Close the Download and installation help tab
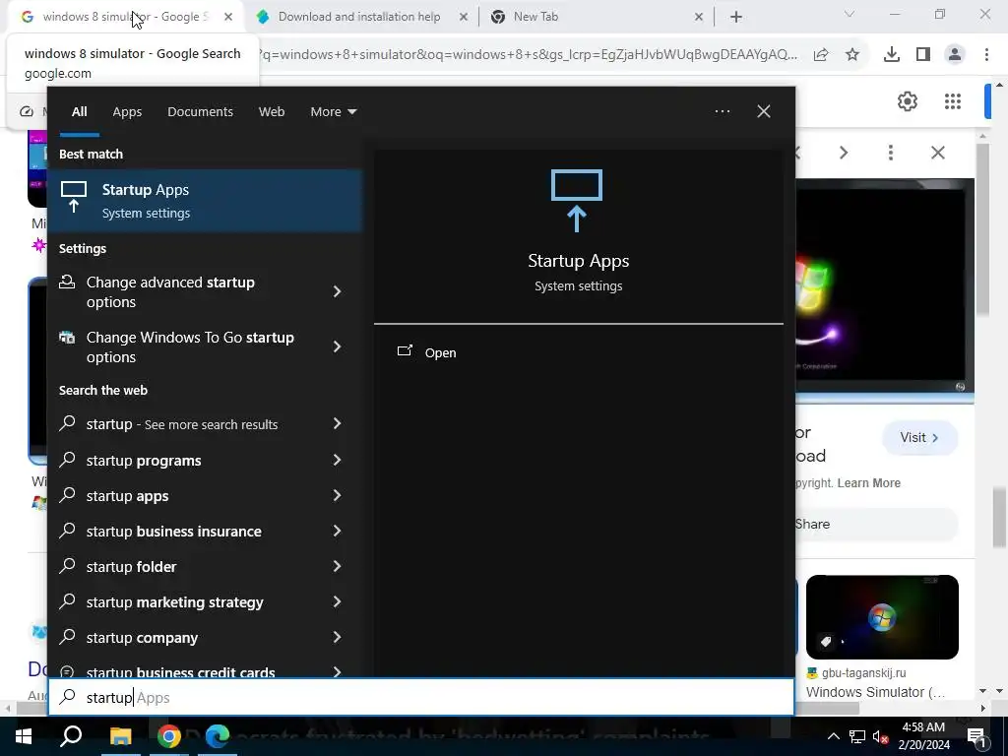Screen dimensions: 1008x756 point(464,18)
